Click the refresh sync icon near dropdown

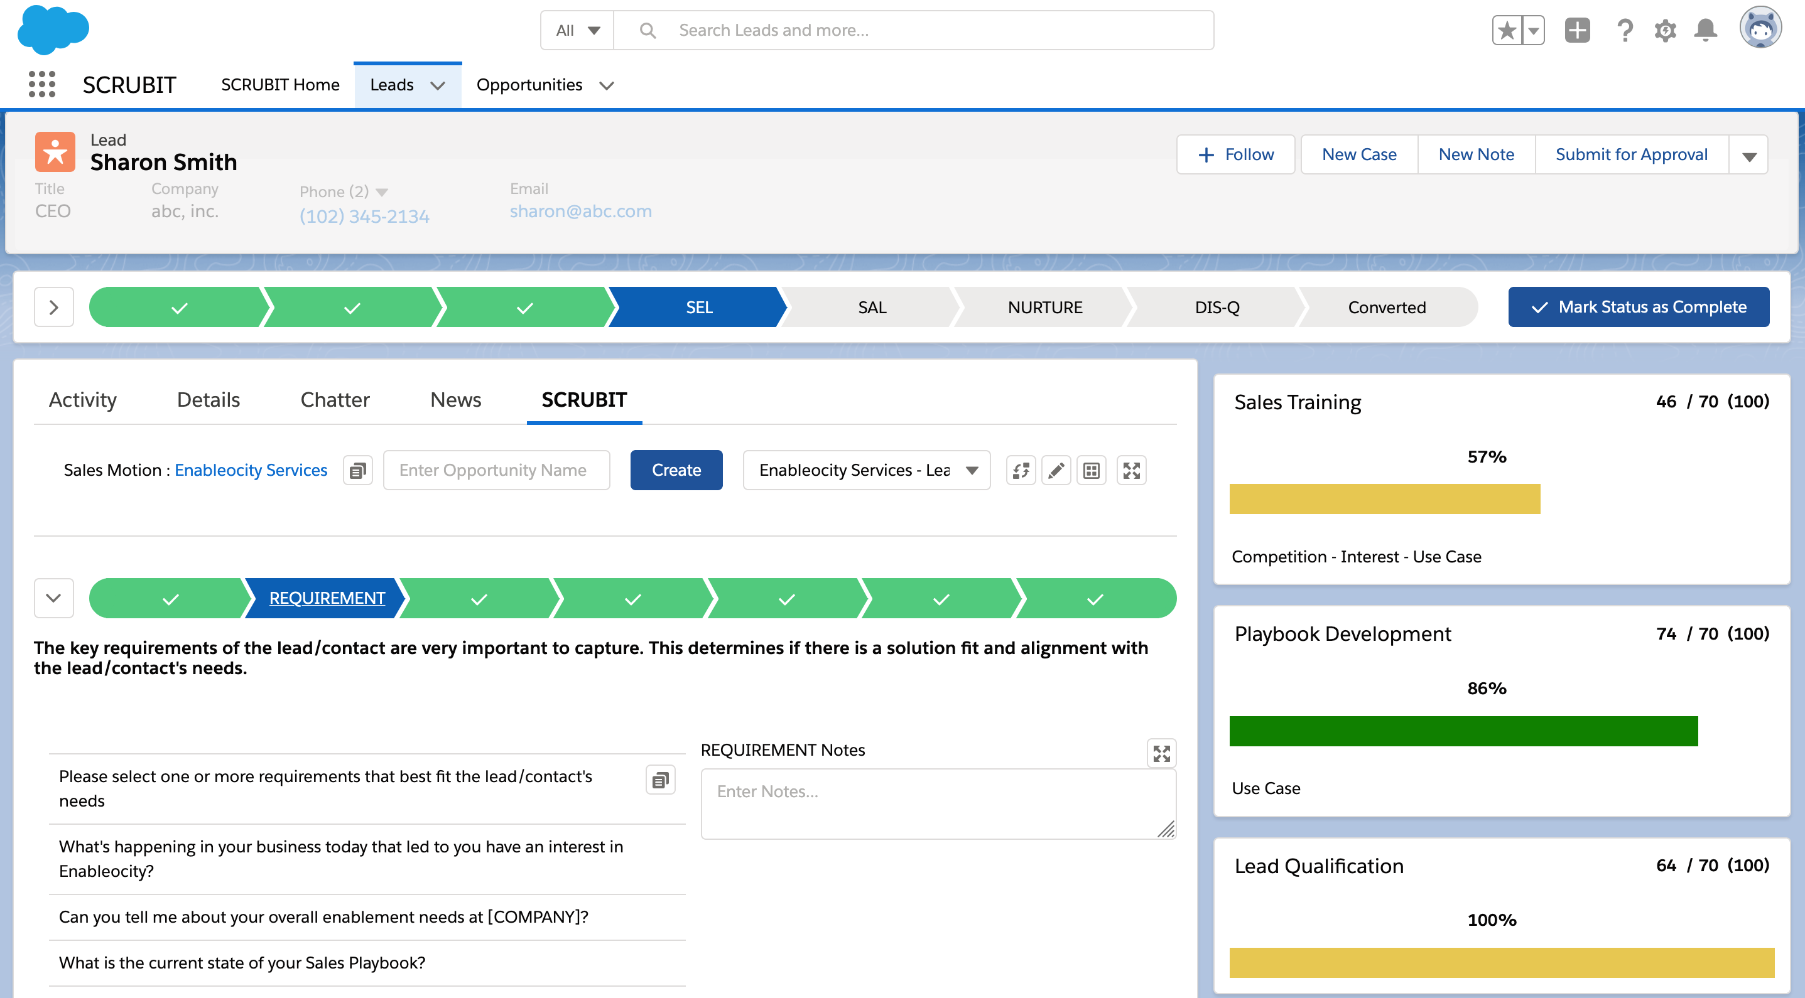[x=1021, y=470]
